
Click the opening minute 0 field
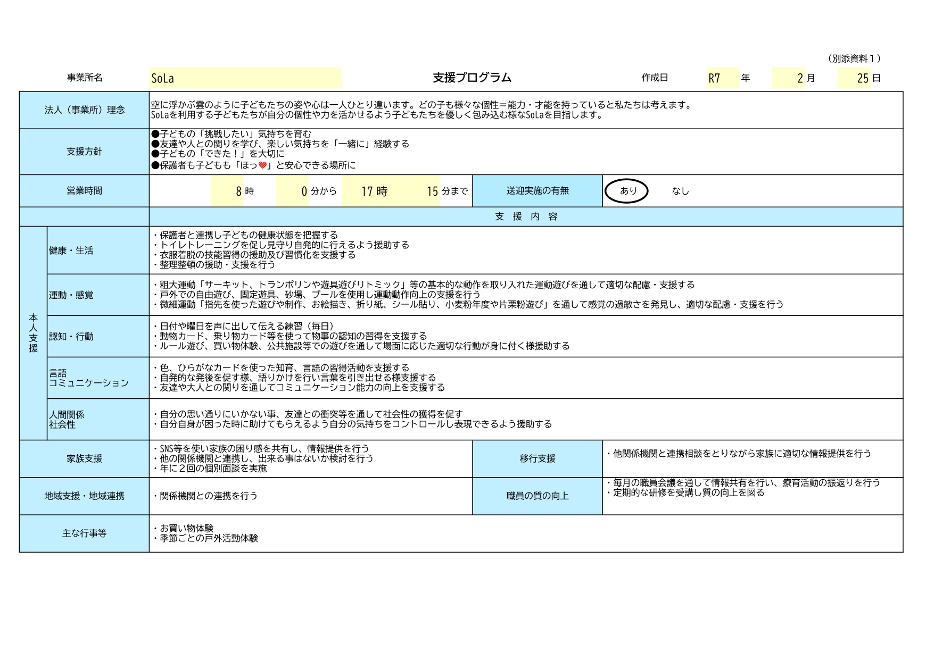293,191
